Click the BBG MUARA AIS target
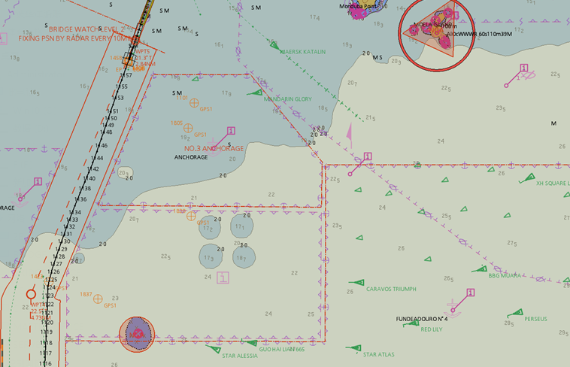570x367 pixels. click(x=479, y=269)
